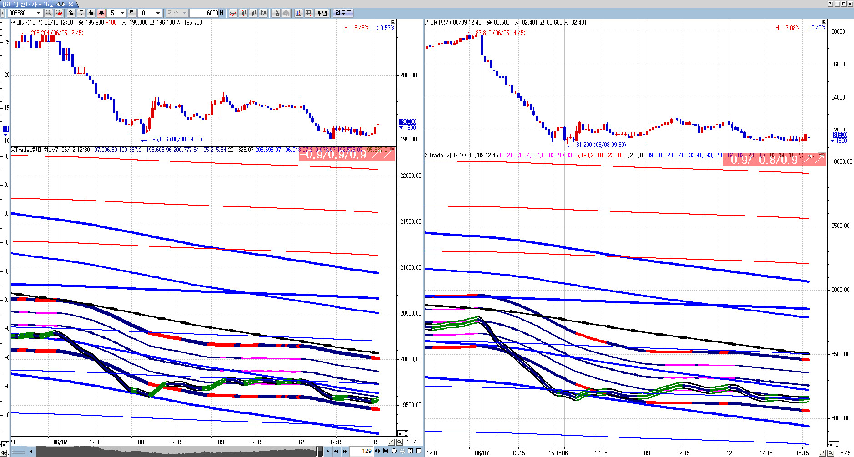Click the candlestick chart type icon
This screenshot has width=854, height=457.
pyautogui.click(x=243, y=13)
